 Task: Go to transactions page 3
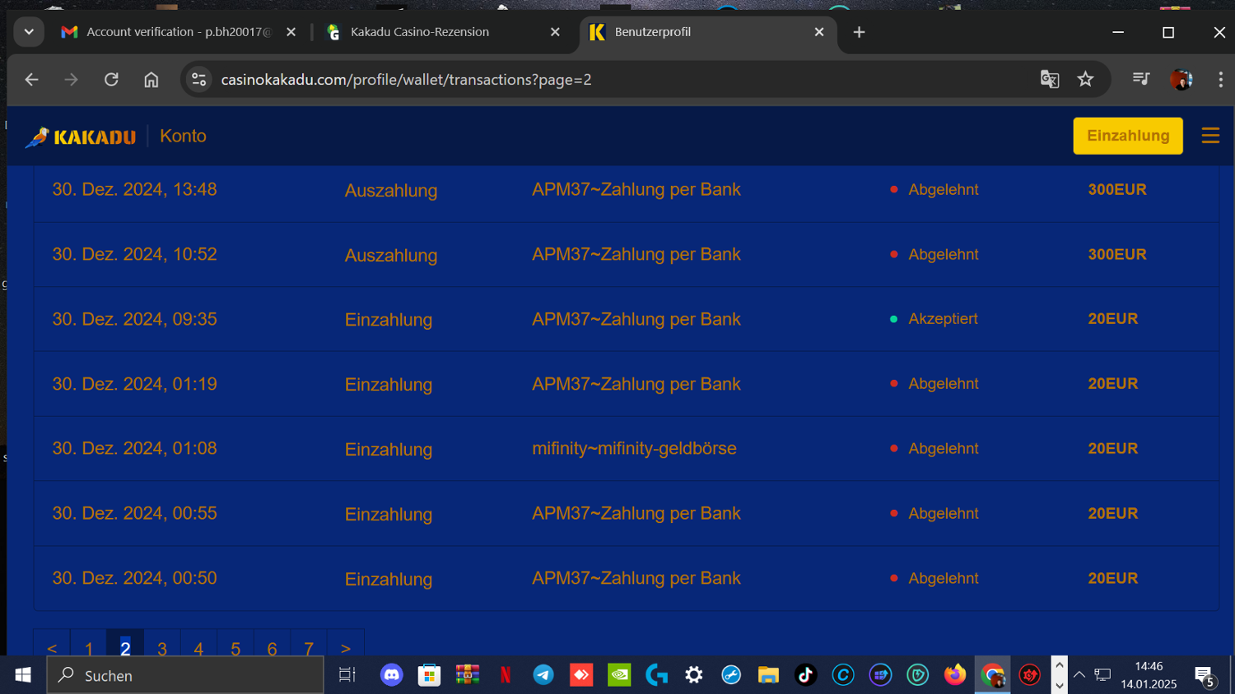coord(162,648)
